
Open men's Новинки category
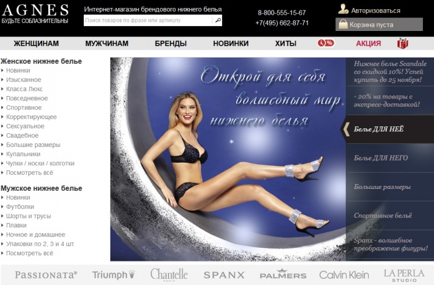[18, 198]
